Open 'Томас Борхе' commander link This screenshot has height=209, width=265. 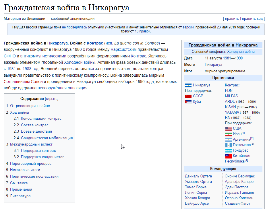tap(196, 187)
